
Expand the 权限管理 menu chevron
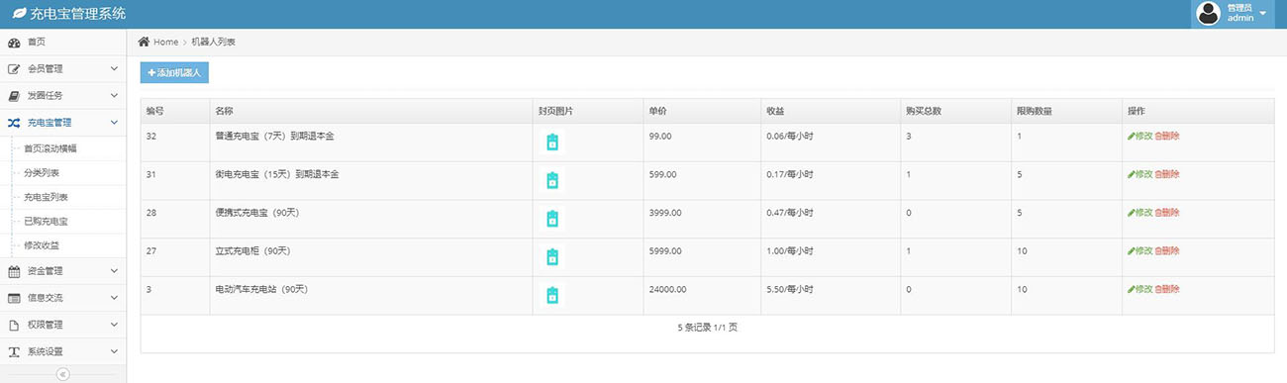tap(114, 325)
